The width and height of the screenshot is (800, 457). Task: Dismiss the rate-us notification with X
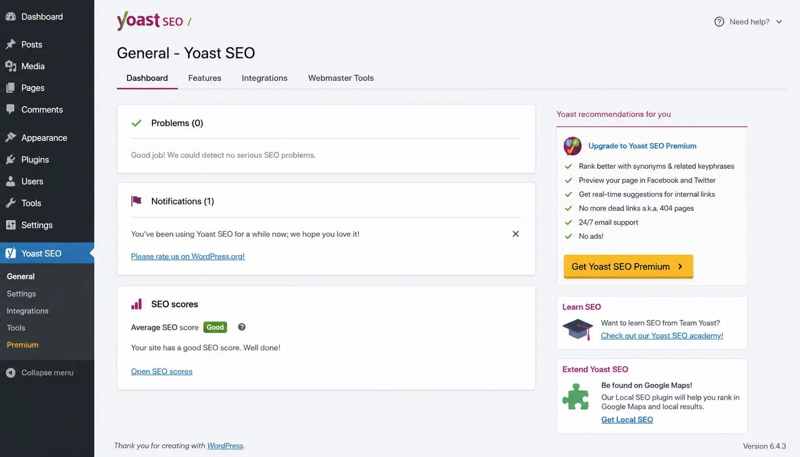516,234
